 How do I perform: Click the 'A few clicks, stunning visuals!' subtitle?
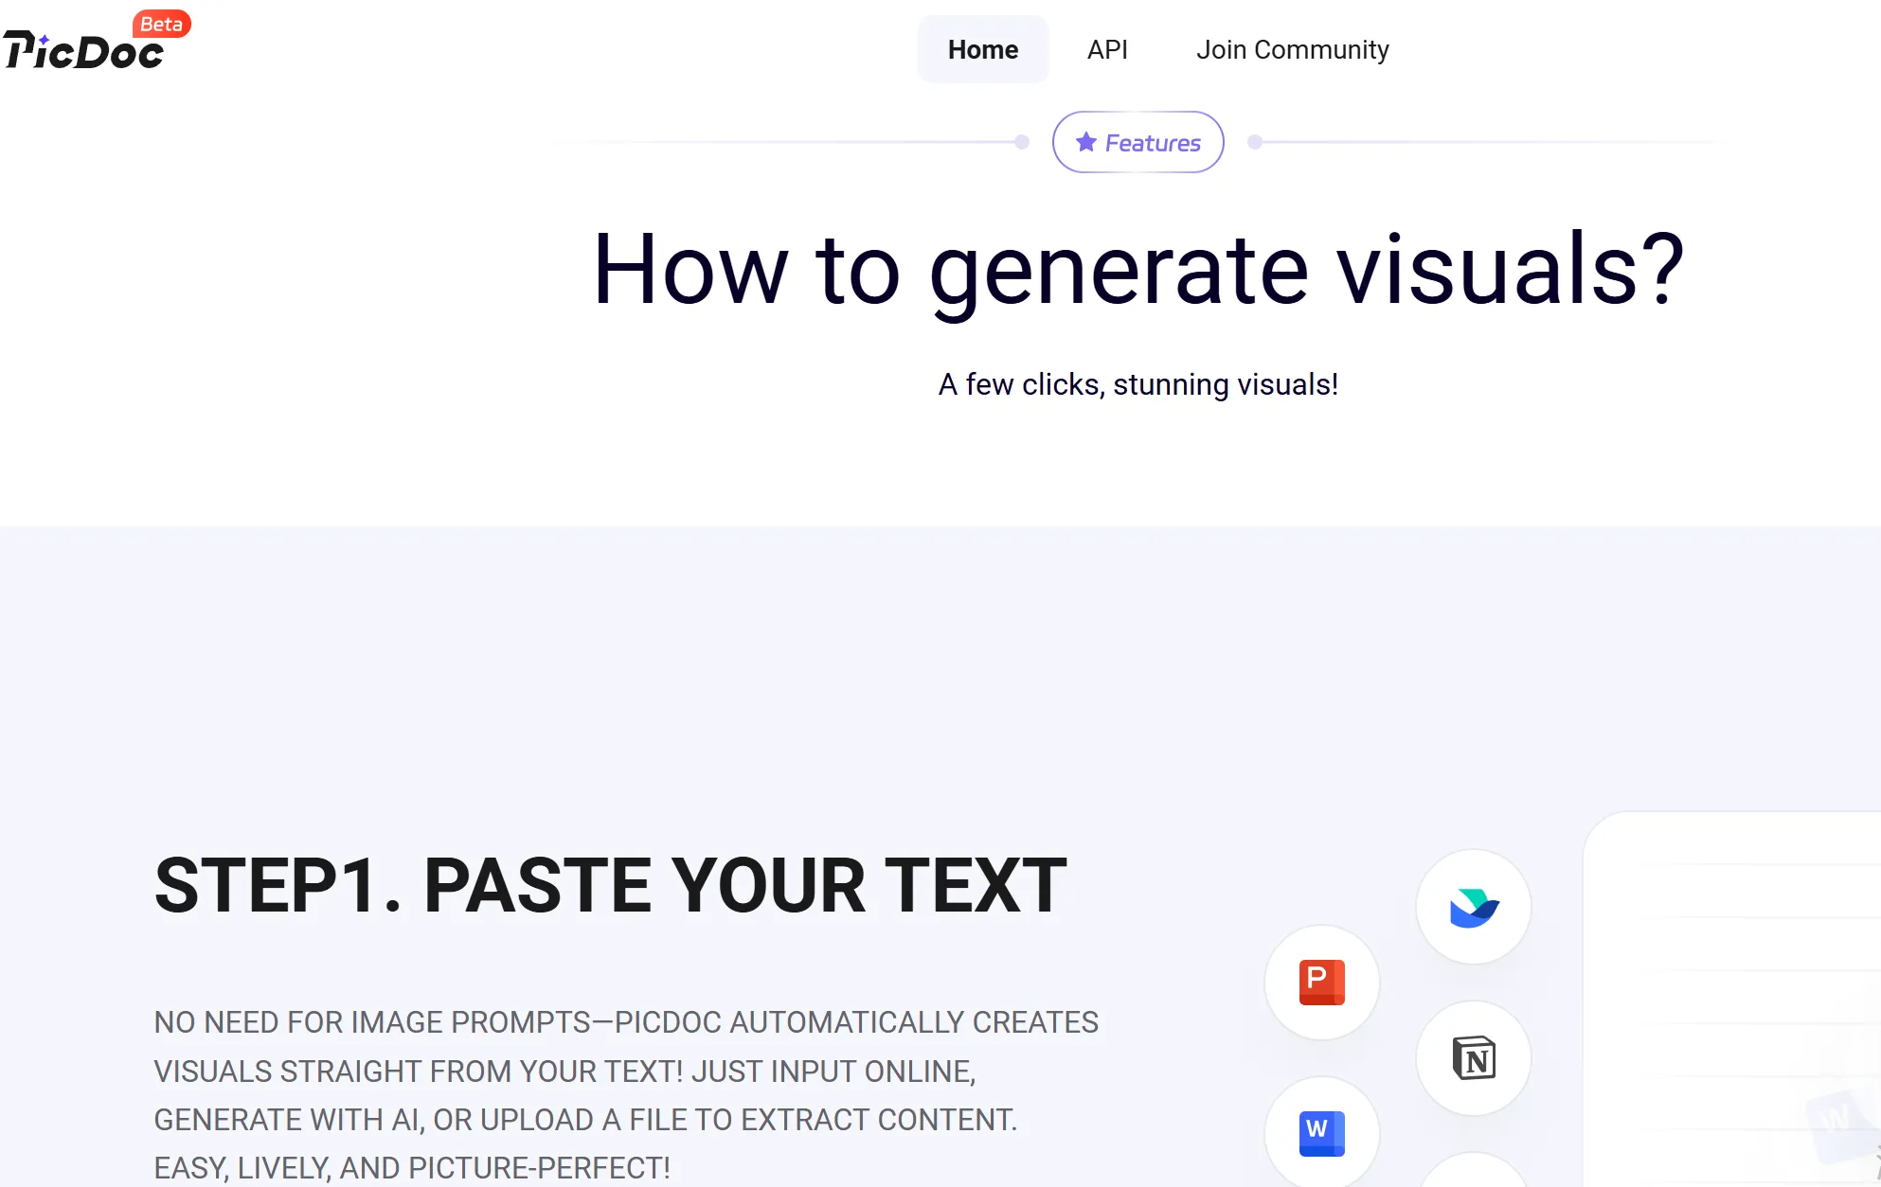coord(1138,384)
